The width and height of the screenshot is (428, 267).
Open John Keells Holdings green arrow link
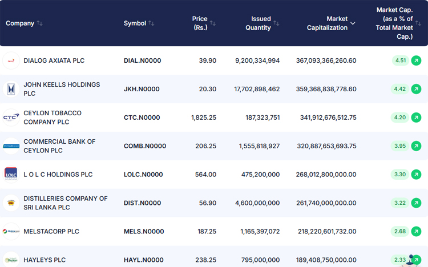[416, 89]
